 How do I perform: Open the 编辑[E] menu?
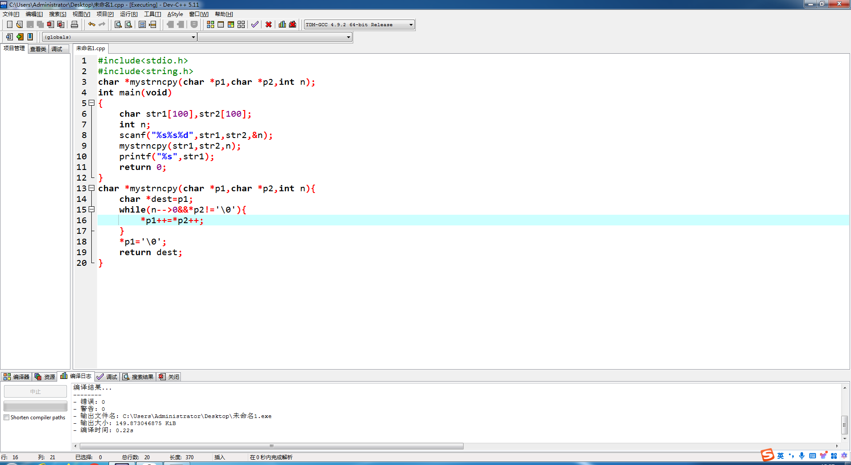[x=34, y=14]
